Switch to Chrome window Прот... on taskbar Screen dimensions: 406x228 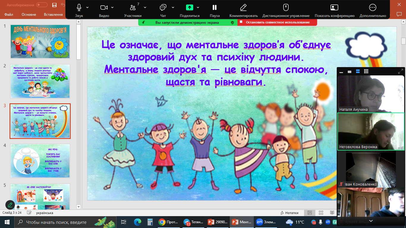pyautogui.click(x=169, y=222)
